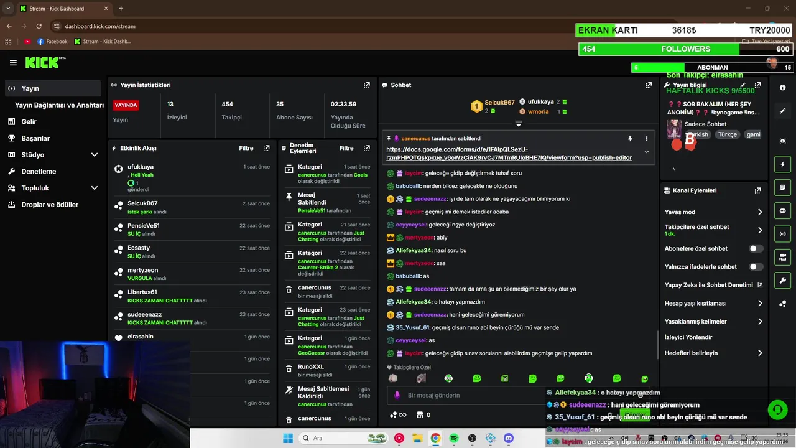Screen dimensions: 796x448
Task: Toggle Yalnızca ifadelerle sohbet switch
Action: (756, 267)
